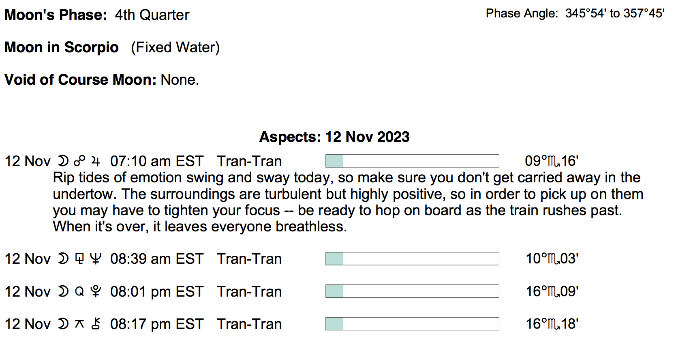The height and width of the screenshot is (342, 676).
Task: Click the Chiron glyph in the 08:17 pm row
Action: [96, 324]
